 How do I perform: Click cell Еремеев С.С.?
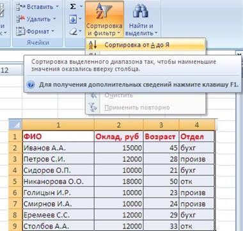click(x=58, y=215)
